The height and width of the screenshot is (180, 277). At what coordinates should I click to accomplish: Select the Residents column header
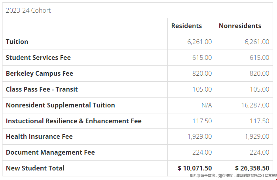click(186, 26)
